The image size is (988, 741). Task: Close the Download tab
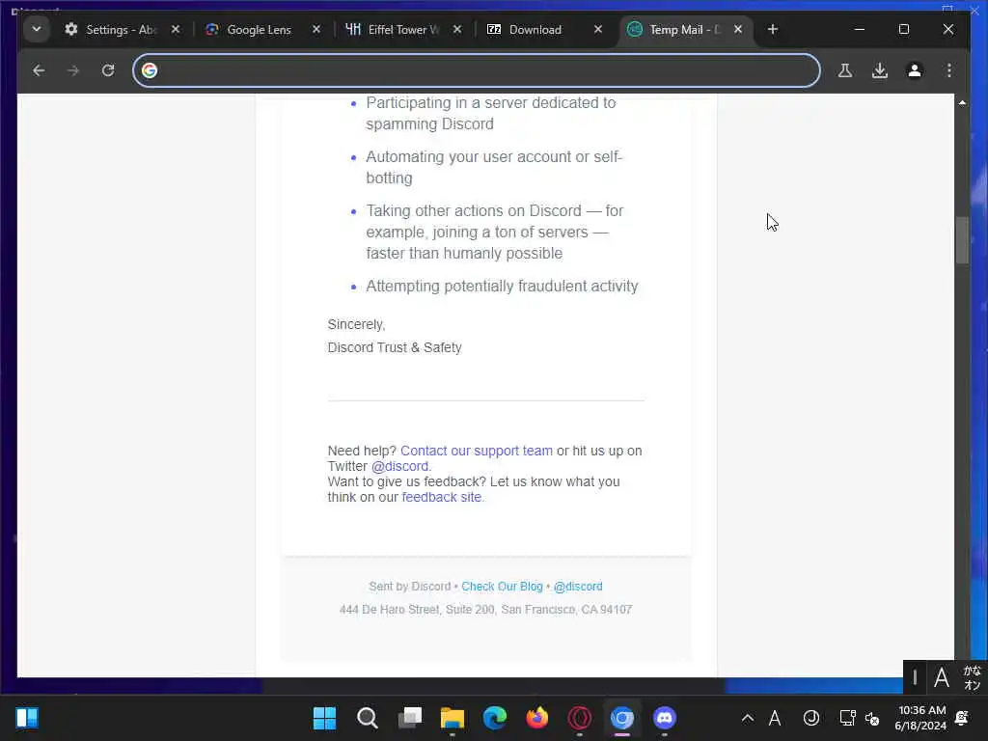598,30
